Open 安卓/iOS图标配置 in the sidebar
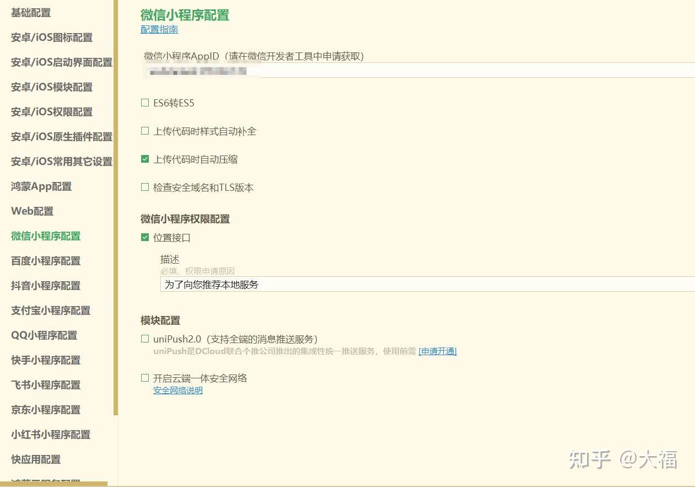695x487 pixels. click(52, 38)
